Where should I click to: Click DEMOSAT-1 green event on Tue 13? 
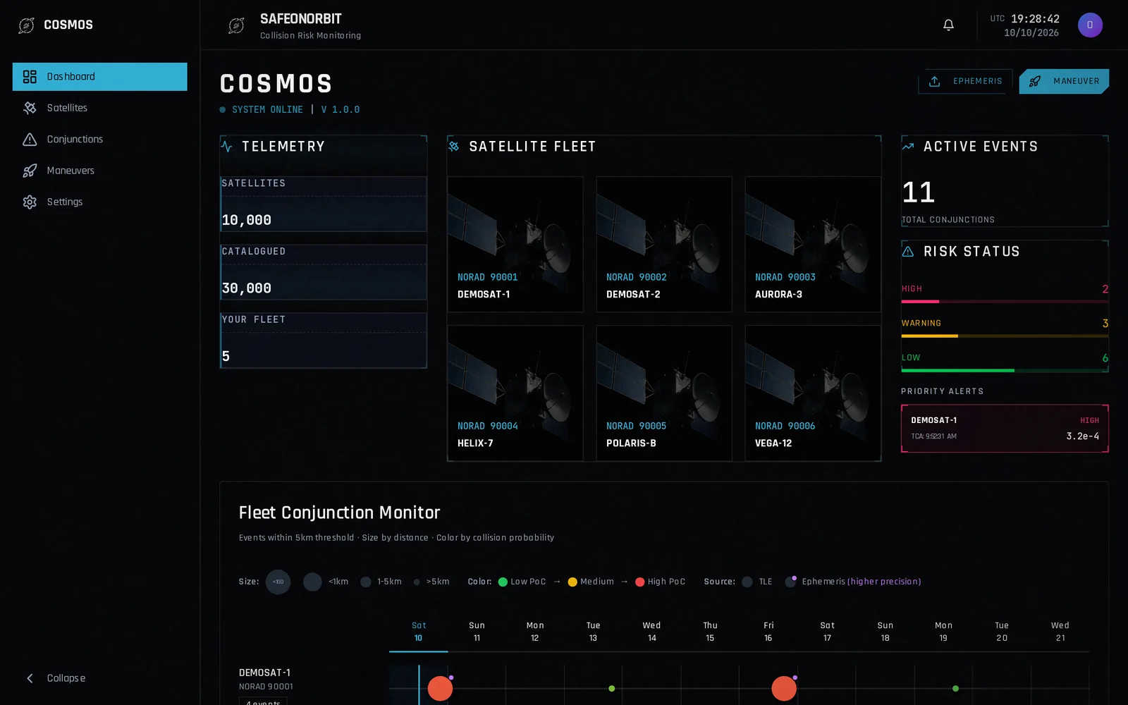(x=612, y=689)
